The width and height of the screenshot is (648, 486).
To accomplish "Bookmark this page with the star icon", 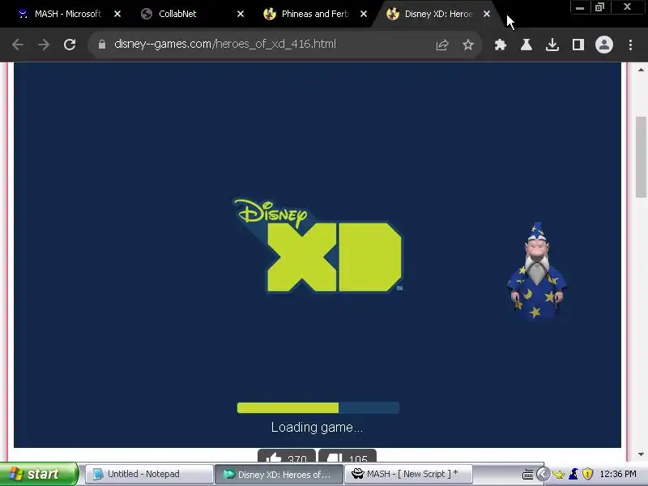I will coord(468,45).
